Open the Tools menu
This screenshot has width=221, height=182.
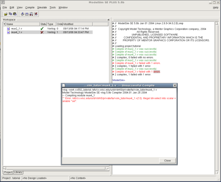(53, 7)
